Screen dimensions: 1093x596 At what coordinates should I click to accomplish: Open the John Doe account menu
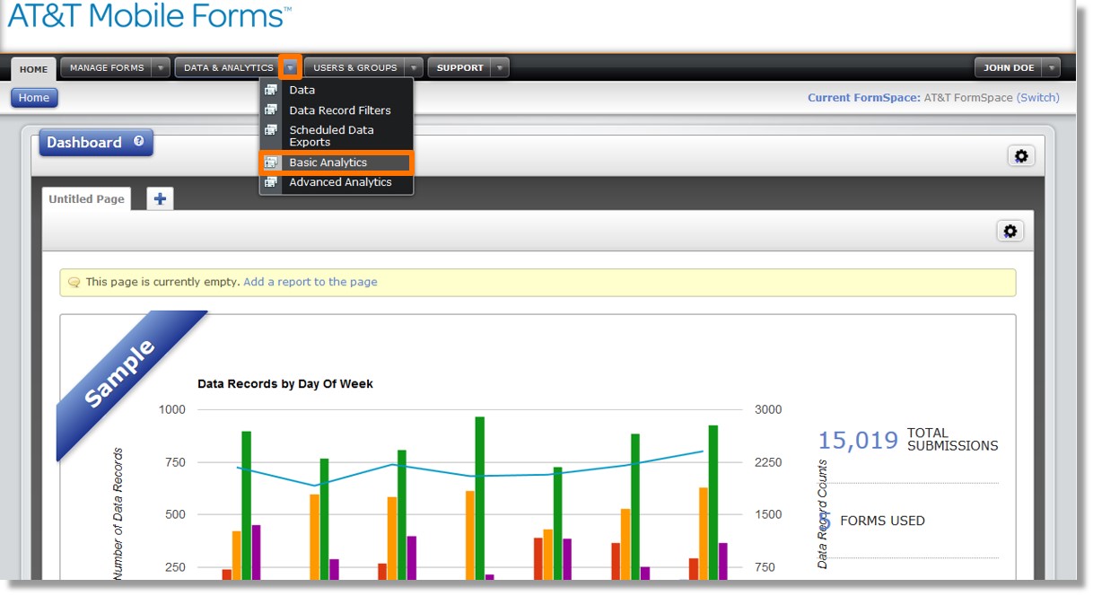[1009, 67]
